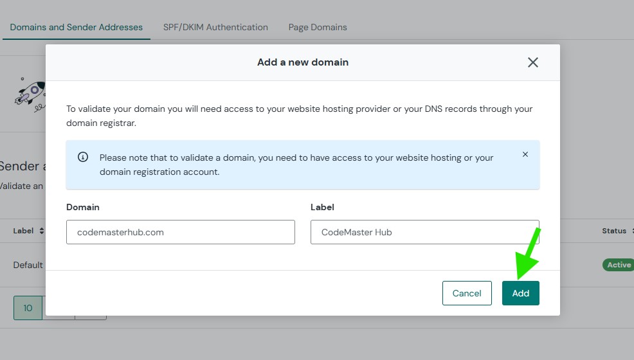Switch to SPF/DKIM Authentication tab
The image size is (634, 360).
pyautogui.click(x=215, y=27)
